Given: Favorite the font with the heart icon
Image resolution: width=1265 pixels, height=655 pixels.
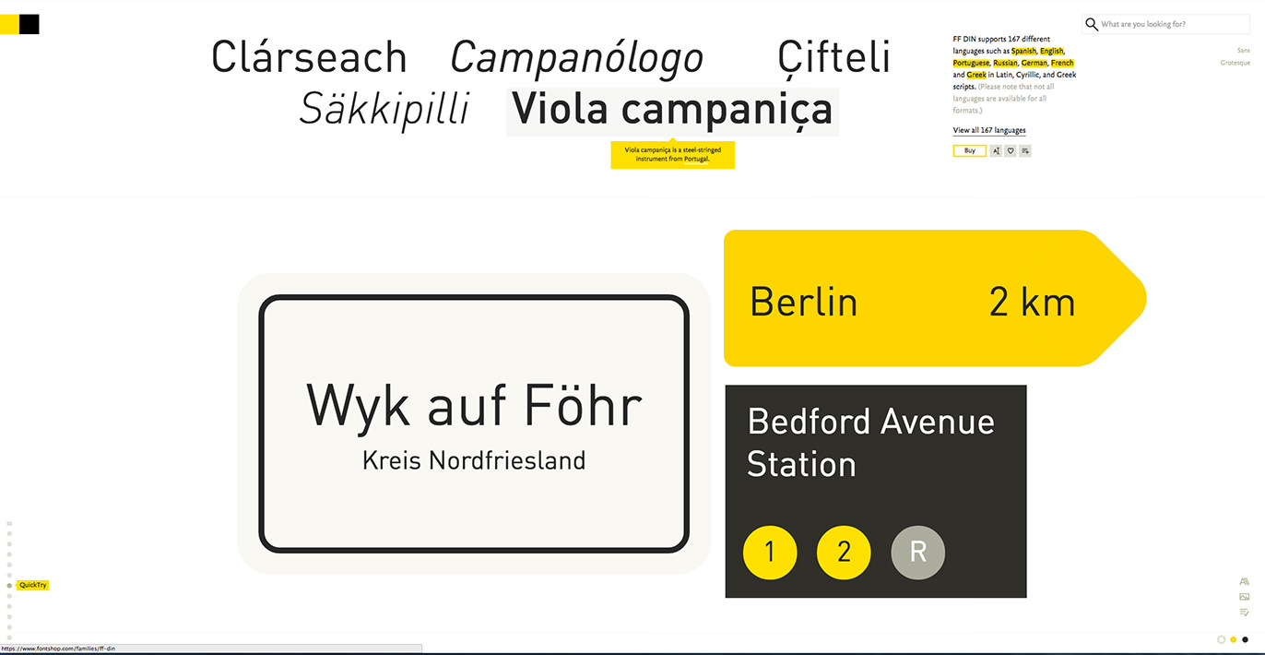Looking at the screenshot, I should coord(1011,150).
